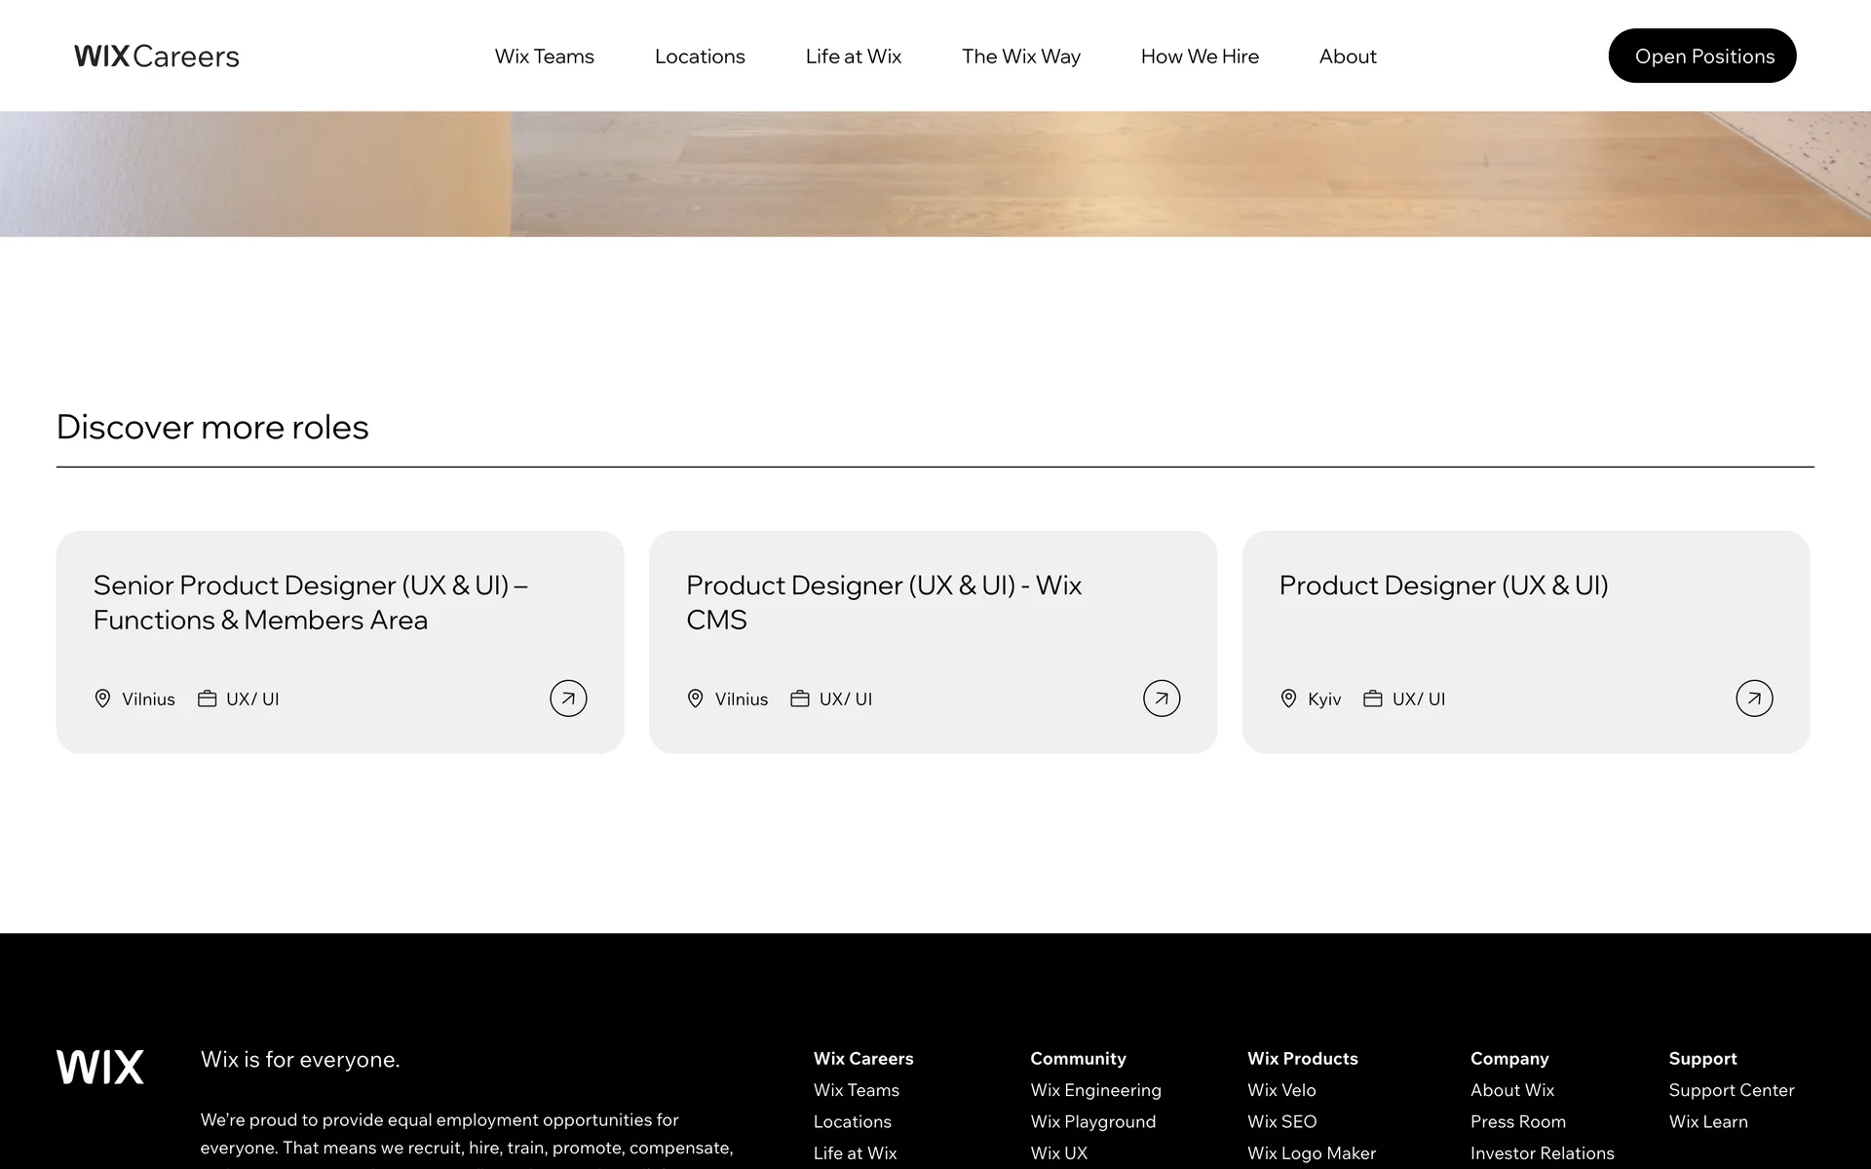Visit Press Room link in footer
The height and width of the screenshot is (1169, 1871).
1517,1121
